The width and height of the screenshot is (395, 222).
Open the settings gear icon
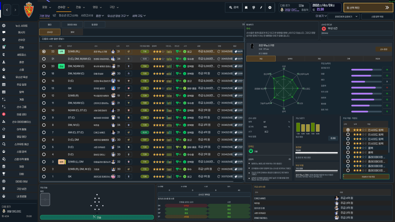tap(270, 7)
